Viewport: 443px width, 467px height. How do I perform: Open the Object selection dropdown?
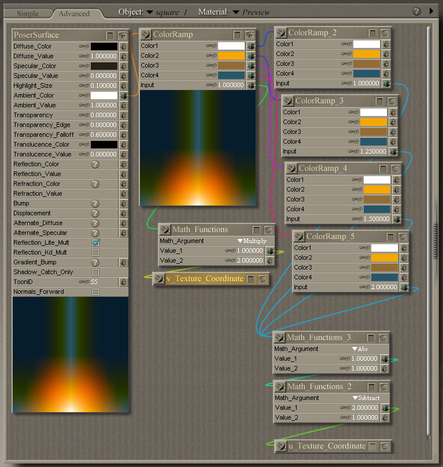coord(150,12)
